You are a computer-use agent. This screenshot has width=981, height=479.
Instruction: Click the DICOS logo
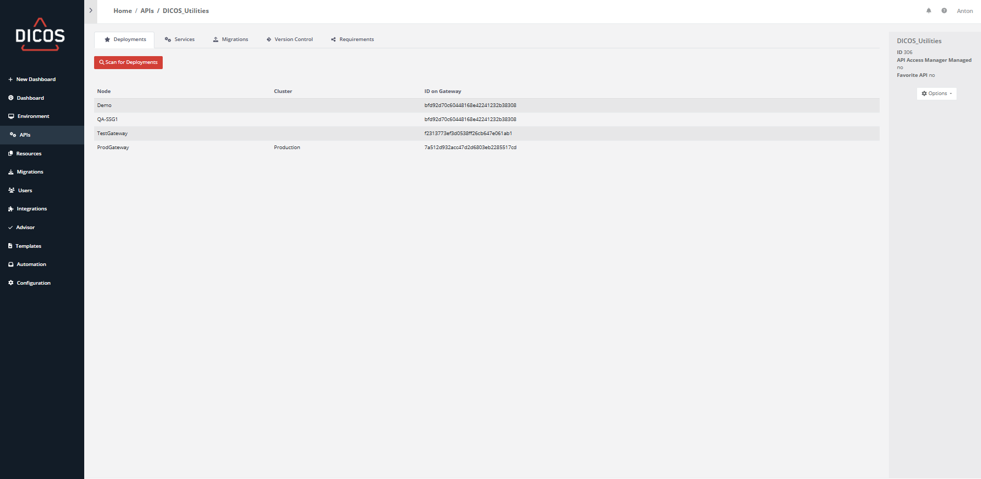[40, 35]
